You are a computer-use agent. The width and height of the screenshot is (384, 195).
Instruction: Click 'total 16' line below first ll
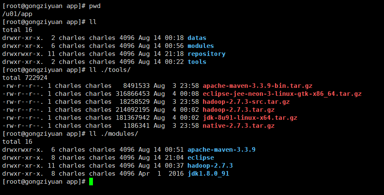pyautogui.click(x=17, y=30)
